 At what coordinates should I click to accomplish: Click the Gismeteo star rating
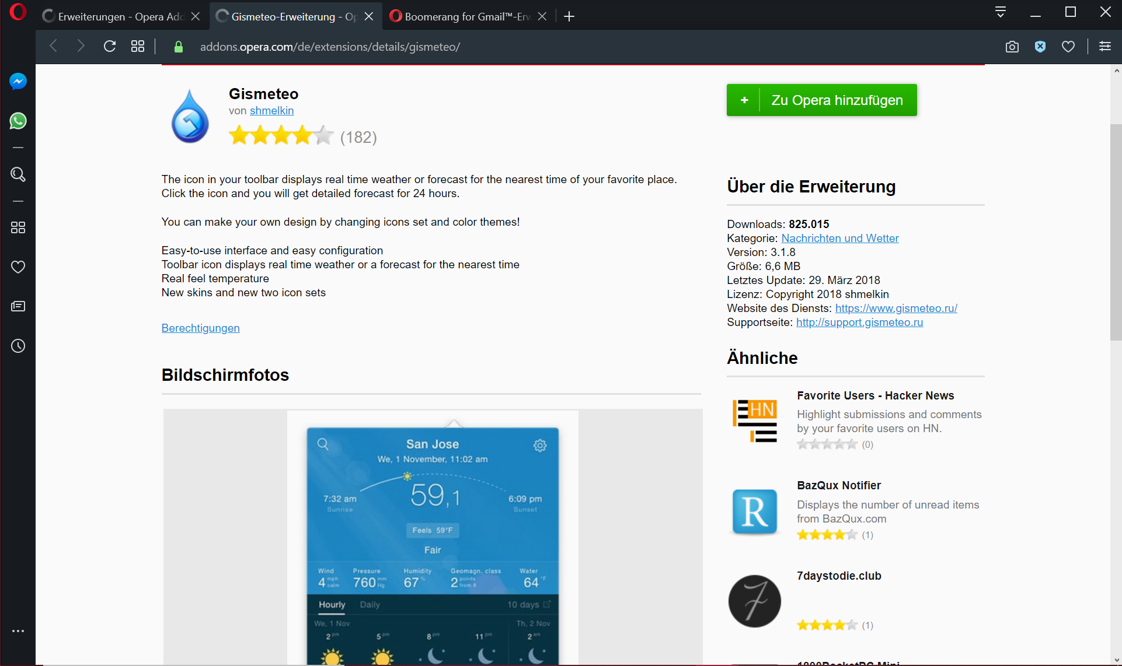281,136
